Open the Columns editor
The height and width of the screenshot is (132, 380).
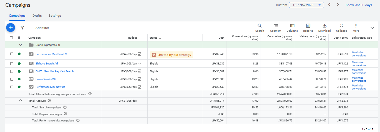point(292,28)
